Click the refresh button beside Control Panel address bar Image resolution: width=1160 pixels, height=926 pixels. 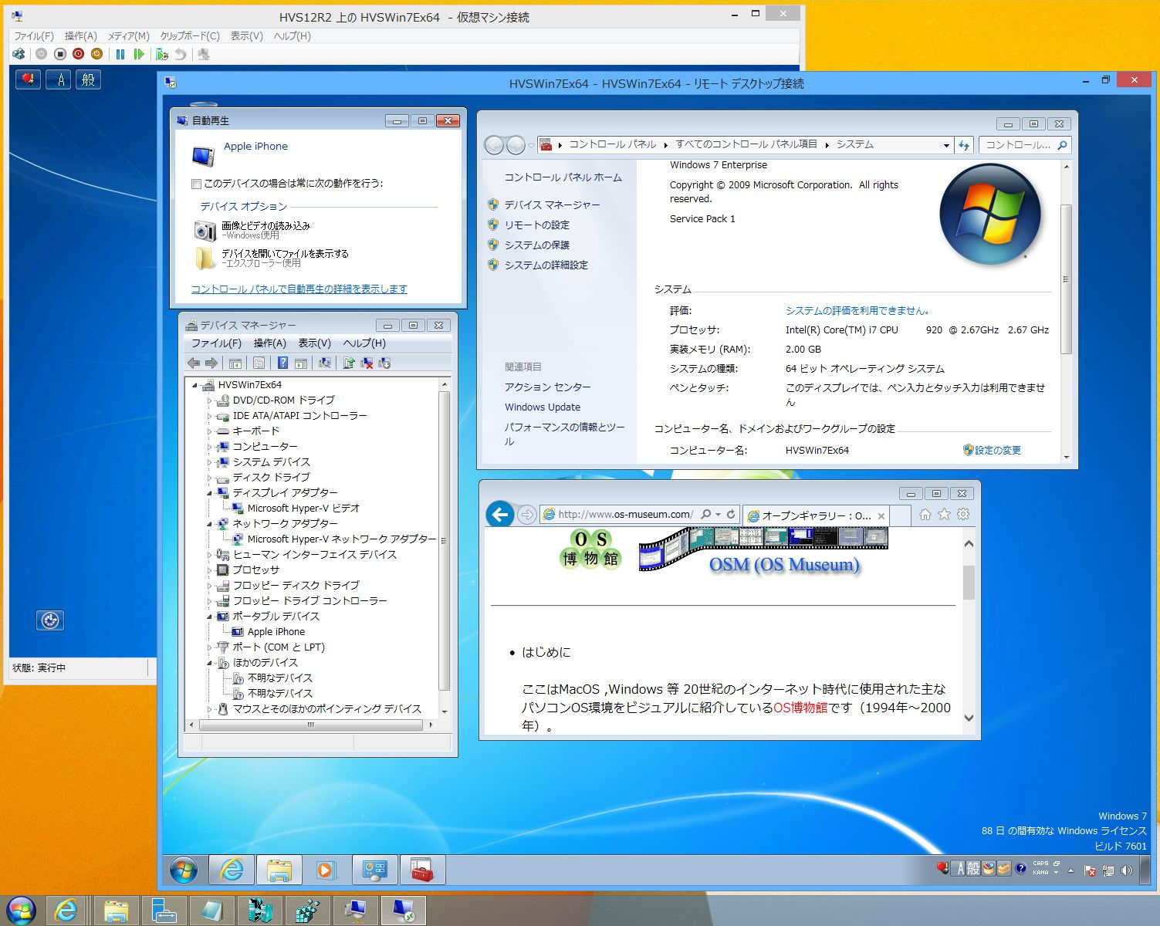tap(963, 144)
